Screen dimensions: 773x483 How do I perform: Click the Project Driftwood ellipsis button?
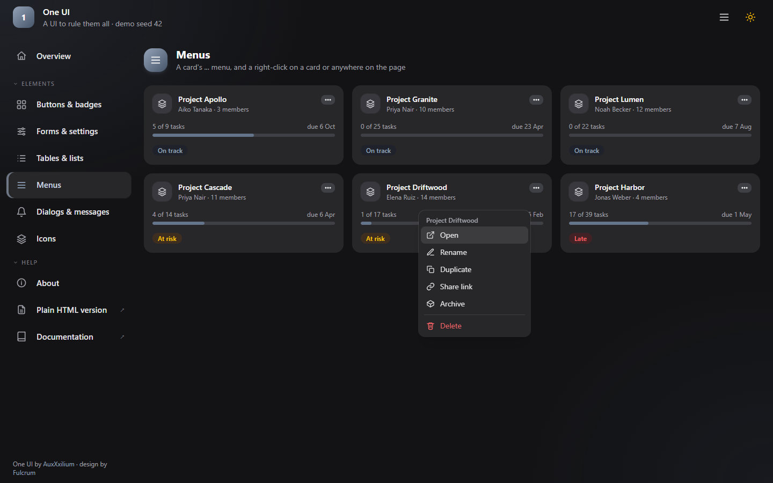536,188
